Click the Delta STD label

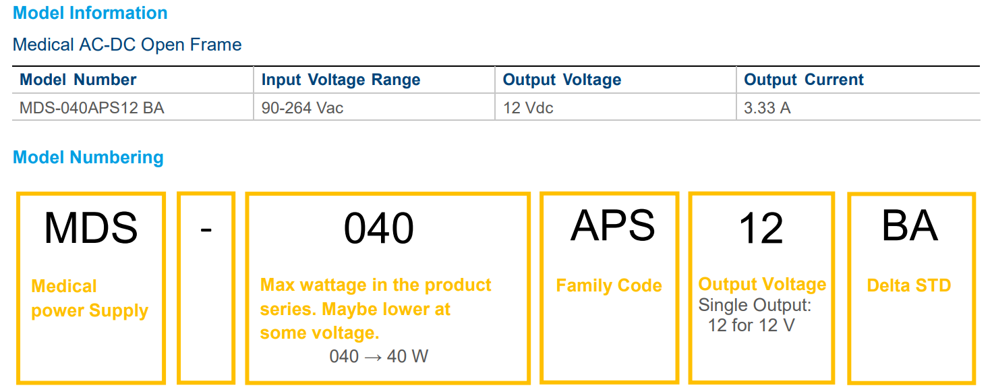tap(908, 285)
